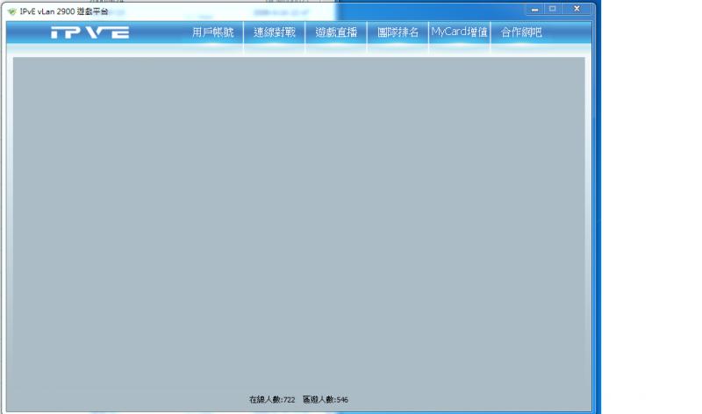702x414 pixels.
Task: Click the 區遊人數:546 status text
Action: [x=326, y=399]
